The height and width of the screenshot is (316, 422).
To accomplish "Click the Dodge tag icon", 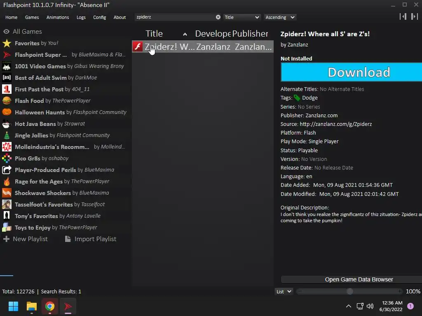I will [297, 98].
